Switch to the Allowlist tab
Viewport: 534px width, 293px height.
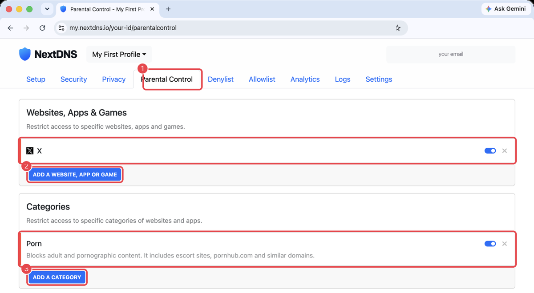pos(262,79)
